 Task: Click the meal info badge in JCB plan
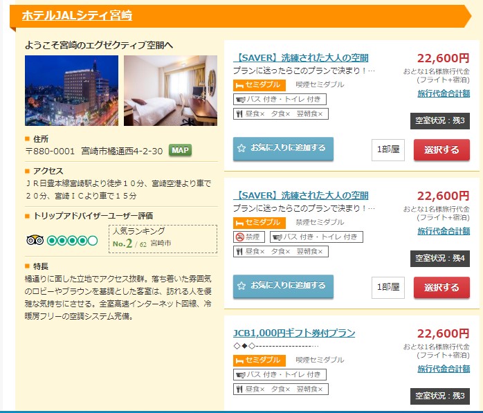point(281,389)
